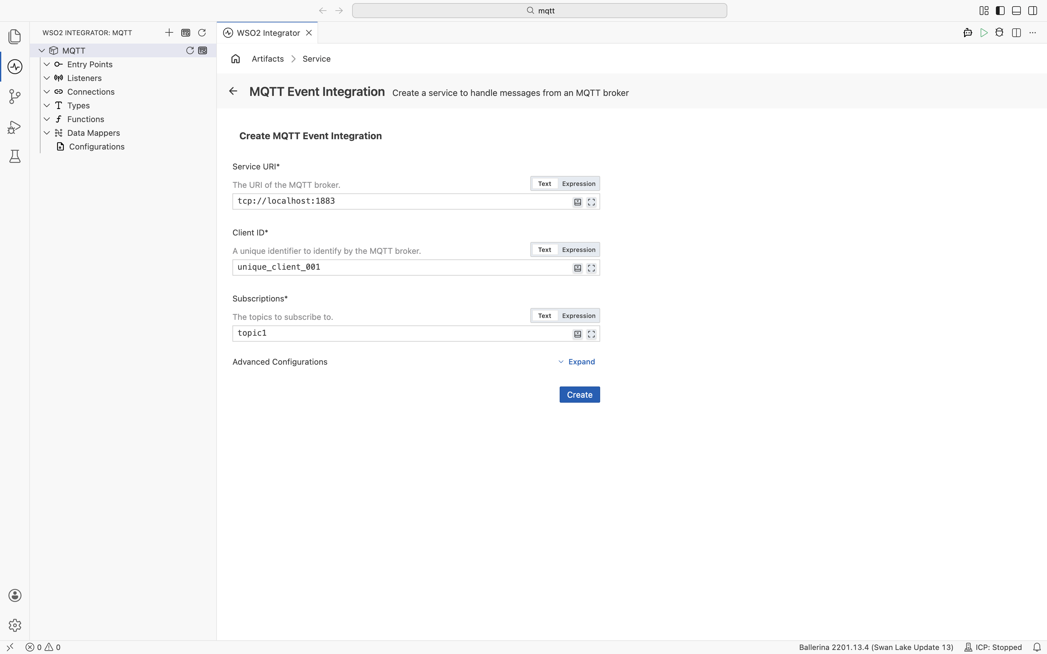Click the plus icon in WSO2 Integrator header
Screen dimensions: 1047x654
(169, 33)
